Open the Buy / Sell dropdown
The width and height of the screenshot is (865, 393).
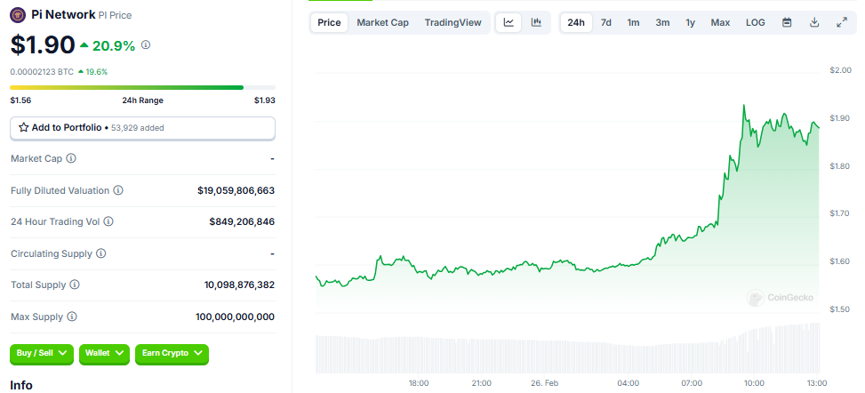[42, 354]
